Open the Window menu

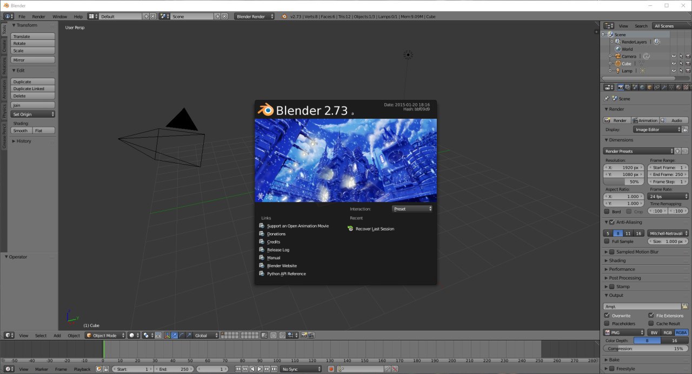pos(60,17)
